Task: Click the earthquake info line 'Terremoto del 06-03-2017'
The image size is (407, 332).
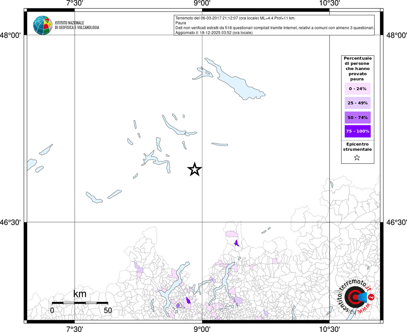Action: 235,18
